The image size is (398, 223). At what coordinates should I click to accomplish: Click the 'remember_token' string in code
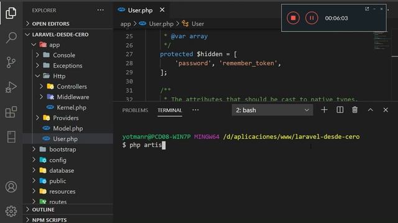pyautogui.click(x=248, y=63)
